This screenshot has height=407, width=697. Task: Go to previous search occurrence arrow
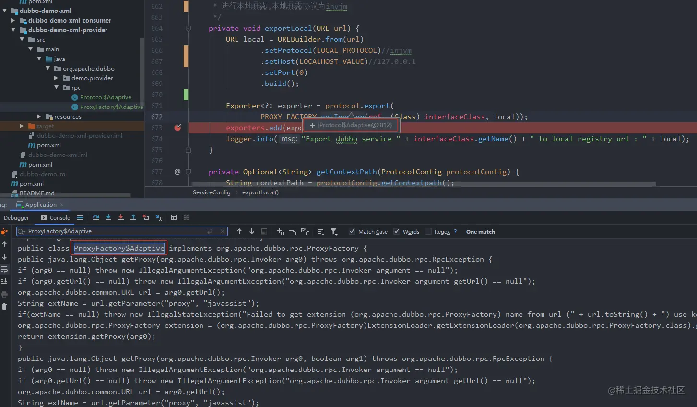pyautogui.click(x=239, y=231)
